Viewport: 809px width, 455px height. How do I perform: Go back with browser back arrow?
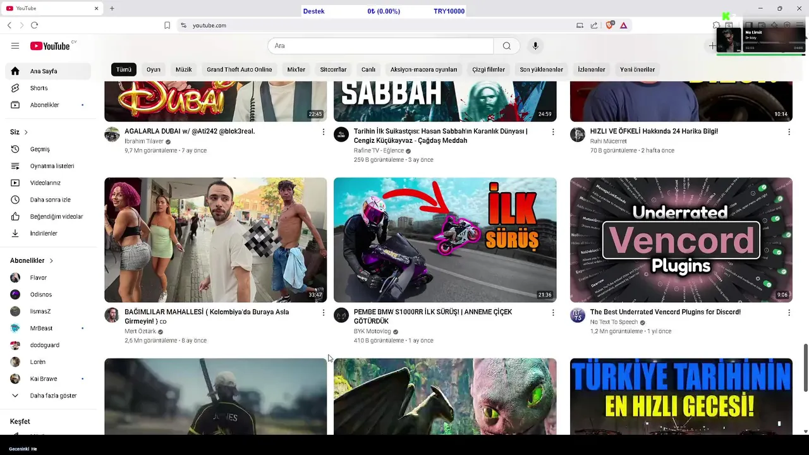[x=9, y=25]
